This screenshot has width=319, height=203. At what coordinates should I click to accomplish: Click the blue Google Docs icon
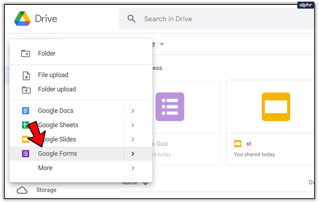(x=26, y=111)
